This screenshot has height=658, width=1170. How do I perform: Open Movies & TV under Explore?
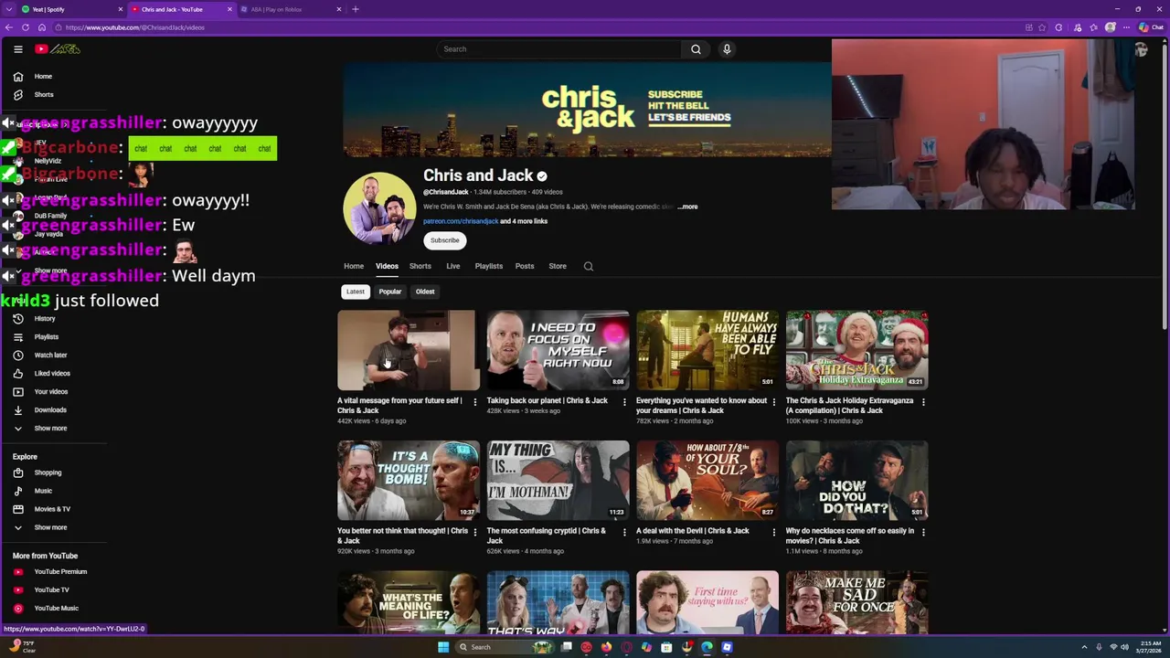53,509
